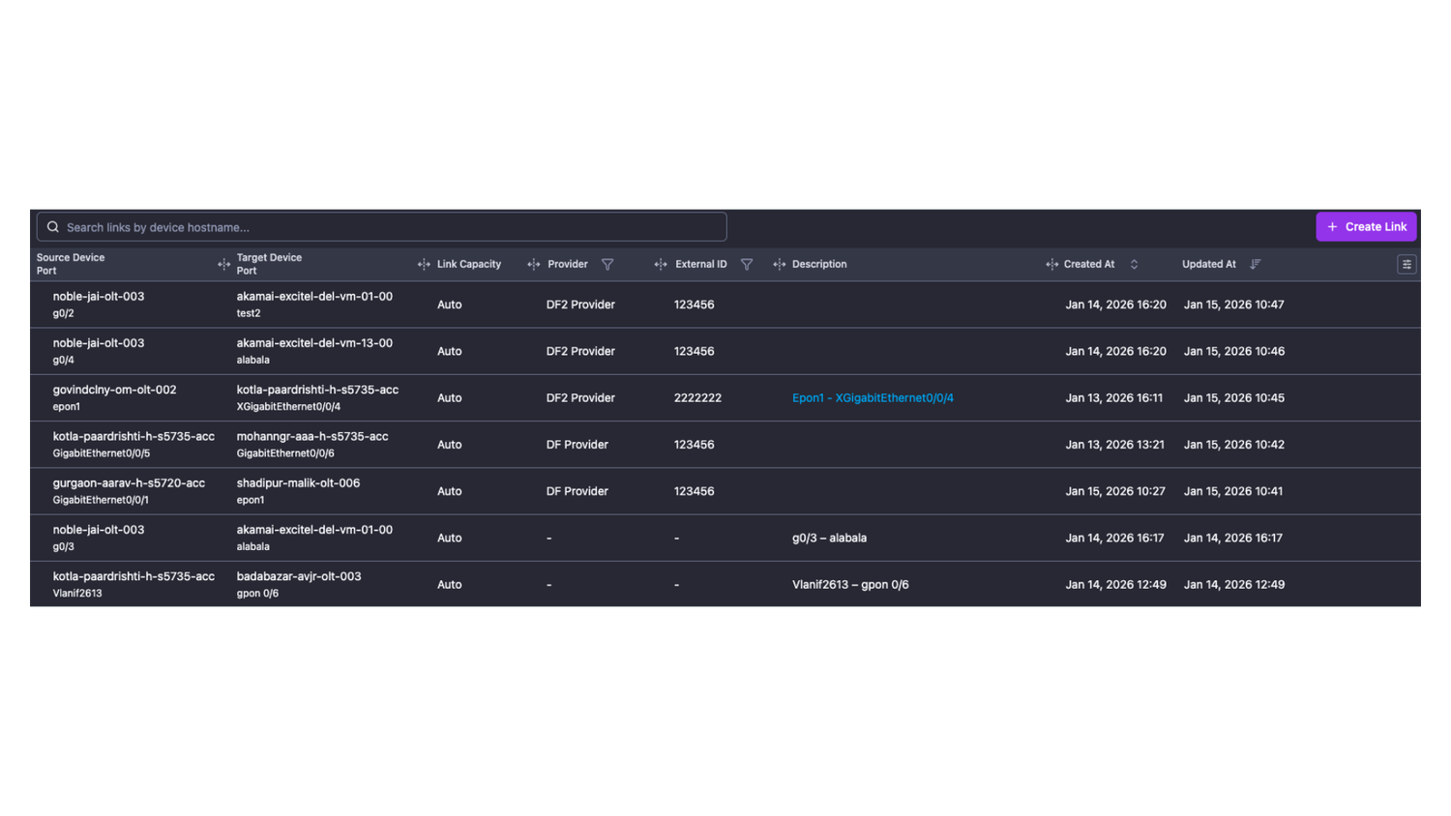Click target device akamai-excitel-del-vm-13-00
Image resolution: width=1451 pixels, height=816 pixels.
(314, 343)
